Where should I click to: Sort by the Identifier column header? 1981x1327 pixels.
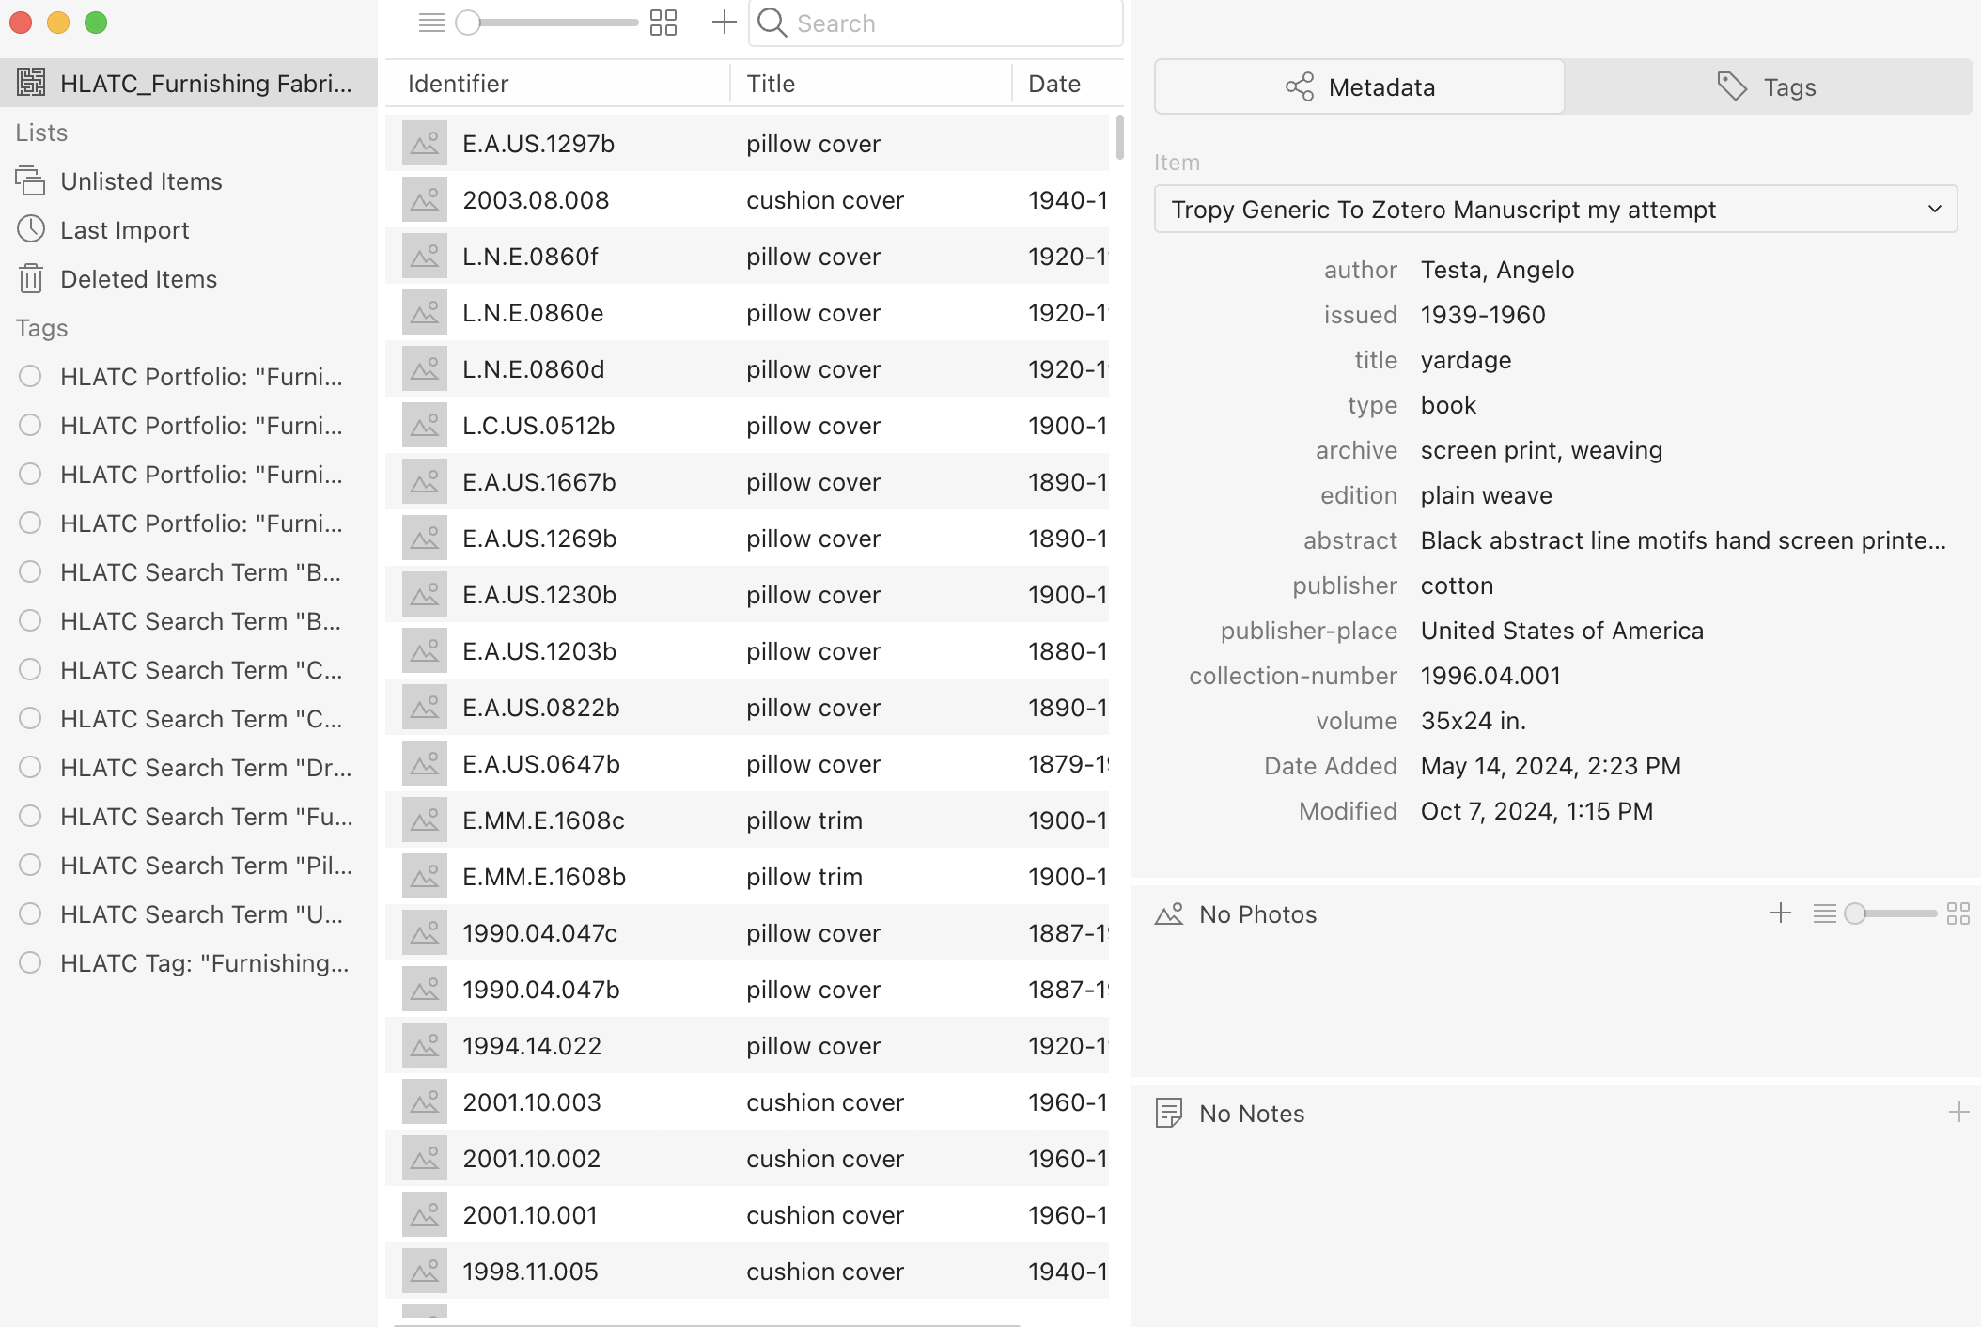[558, 84]
